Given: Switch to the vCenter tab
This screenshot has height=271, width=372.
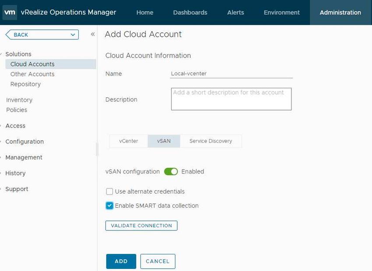Looking at the screenshot, I should (x=128, y=141).
